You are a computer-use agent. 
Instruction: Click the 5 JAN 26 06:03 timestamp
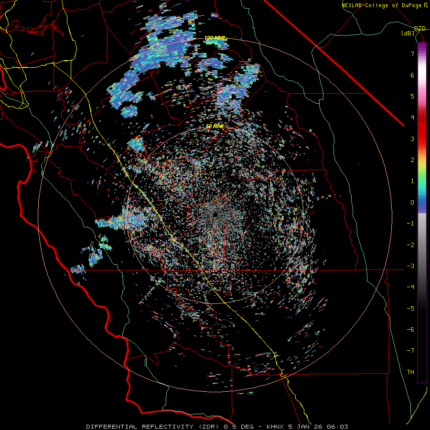318,427
